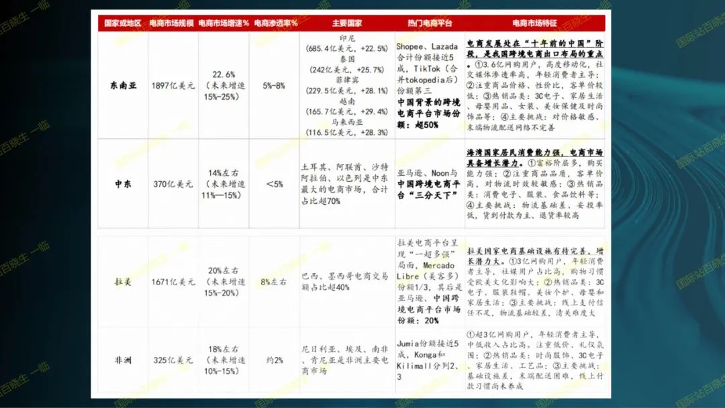The image size is (725, 408).
Task: Click the '5%-8%' penetration cell
Action: 274,85
